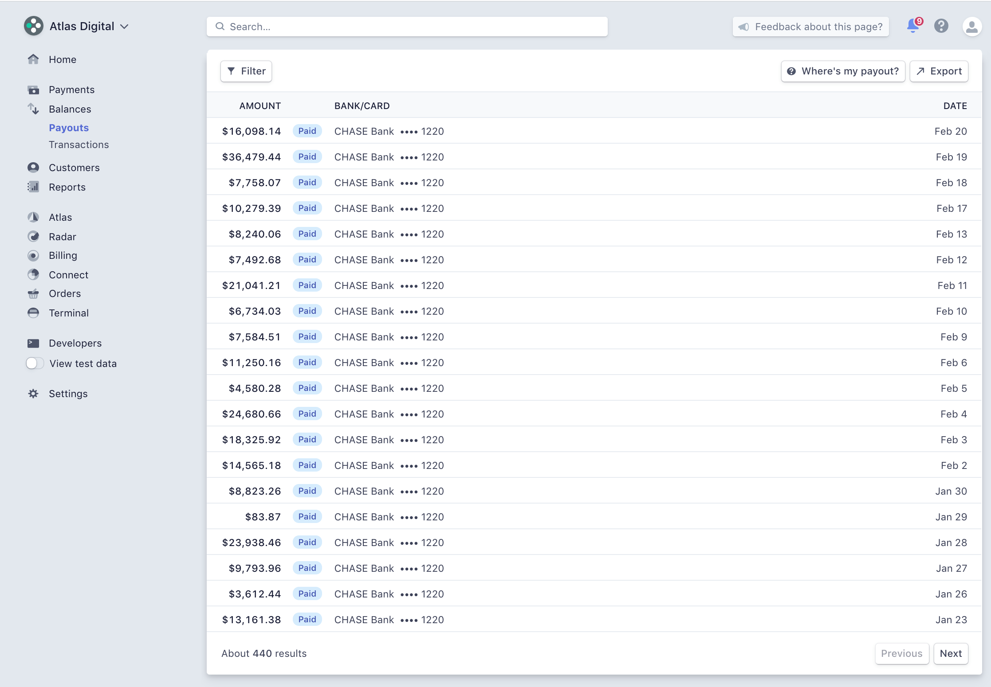This screenshot has height=687, width=991.
Task: Click the Atlas Digital logo icon
Action: click(34, 26)
